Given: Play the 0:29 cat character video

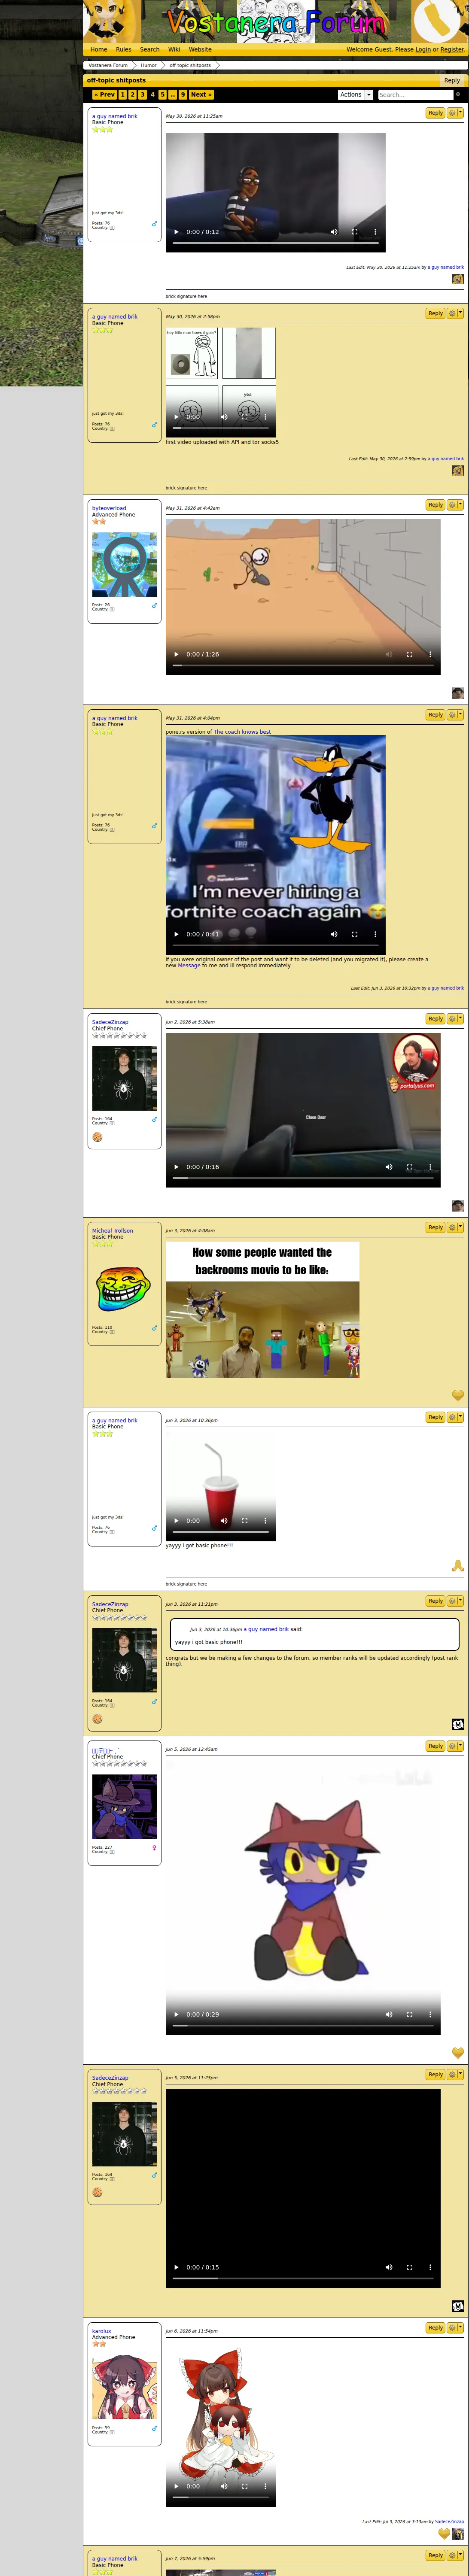Looking at the screenshot, I should point(176,2014).
